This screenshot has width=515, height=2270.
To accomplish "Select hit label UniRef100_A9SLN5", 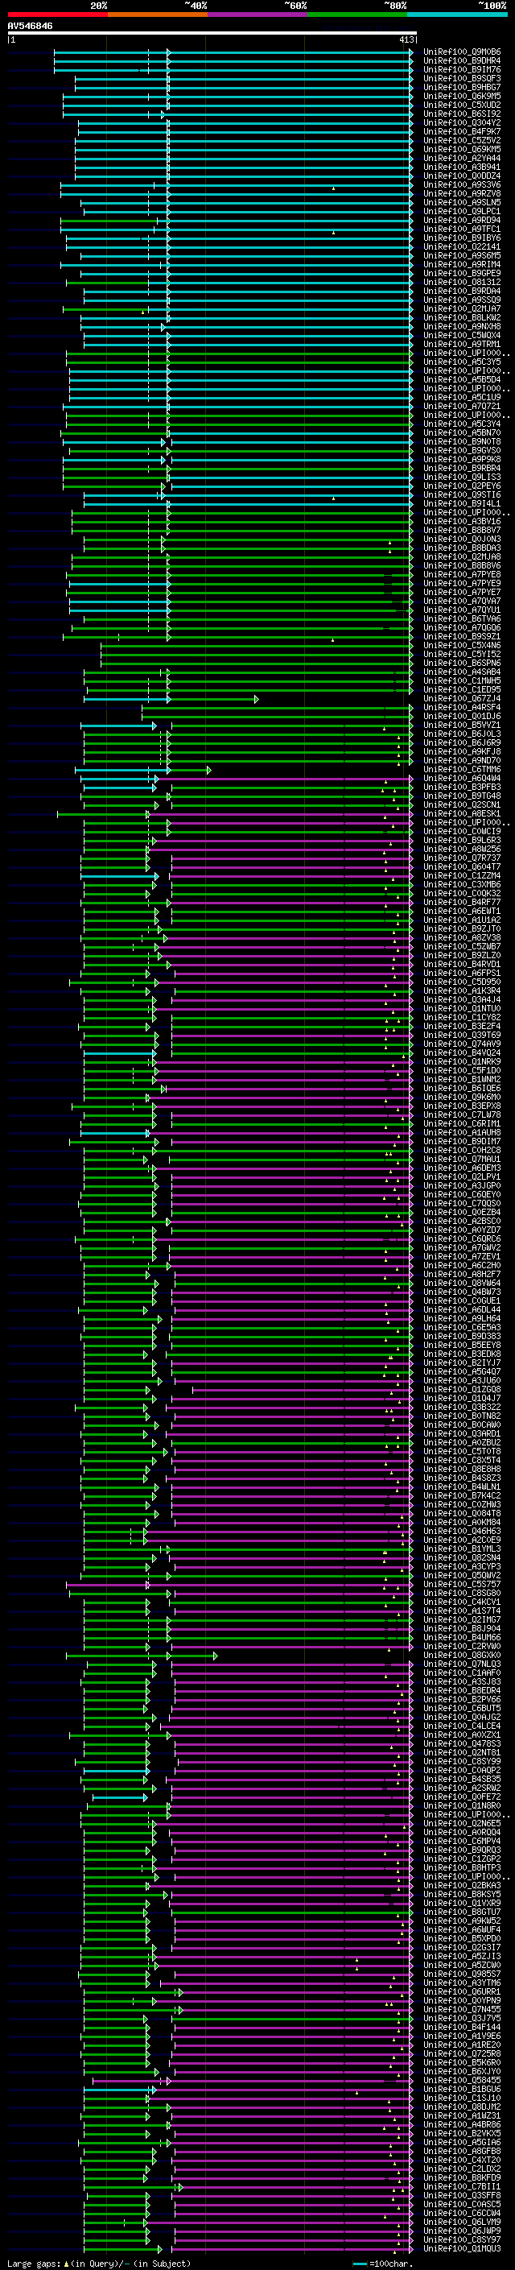I will [x=462, y=203].
